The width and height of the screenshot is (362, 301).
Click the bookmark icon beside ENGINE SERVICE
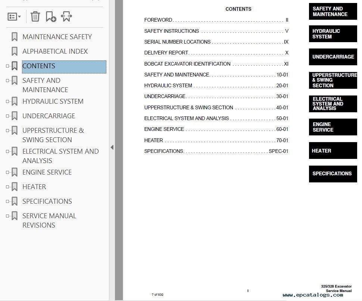click(x=15, y=172)
